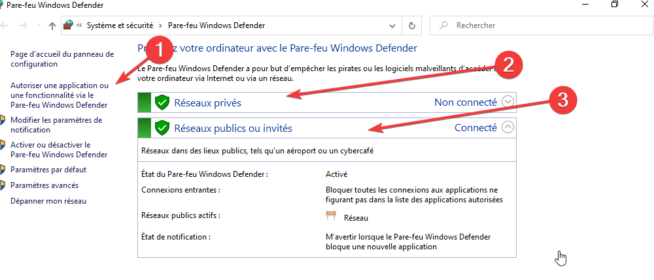Click 'Réseaux dans des lieux publics' description
The image size is (654, 280).
[257, 151]
